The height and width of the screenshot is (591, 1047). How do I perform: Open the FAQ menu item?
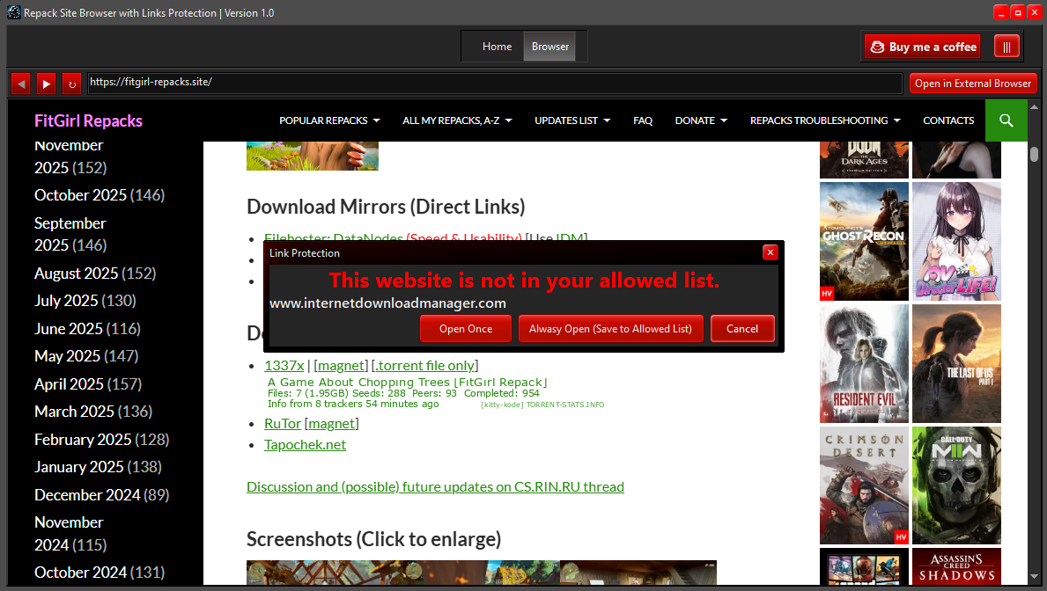point(642,120)
